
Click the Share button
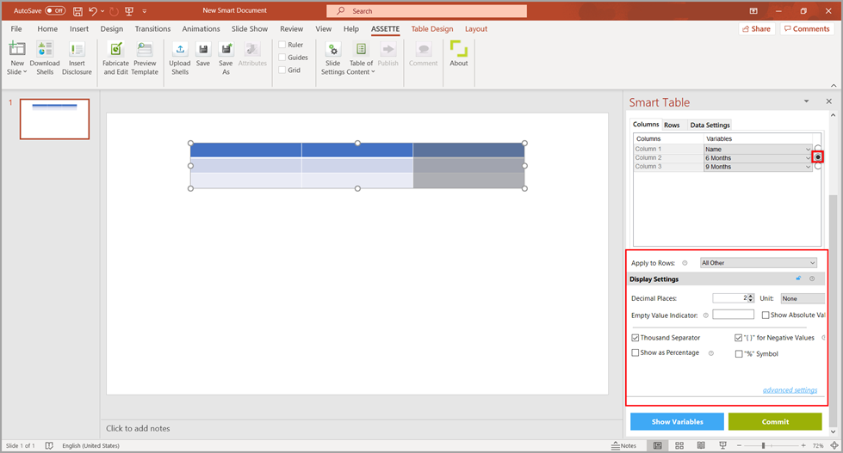coord(756,29)
